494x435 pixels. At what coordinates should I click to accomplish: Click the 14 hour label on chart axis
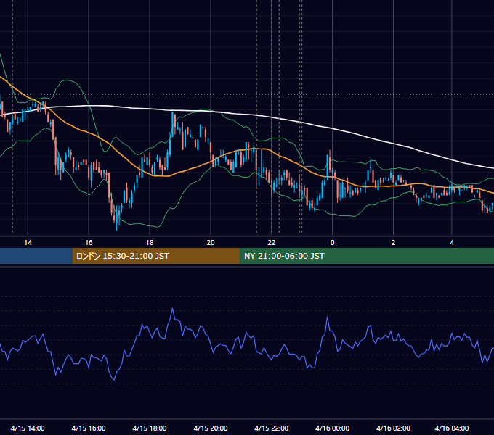(28, 243)
